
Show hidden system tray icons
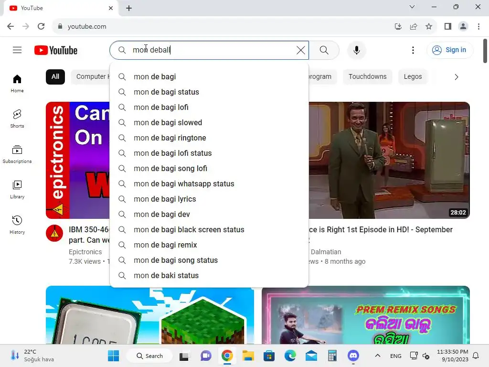point(377,356)
